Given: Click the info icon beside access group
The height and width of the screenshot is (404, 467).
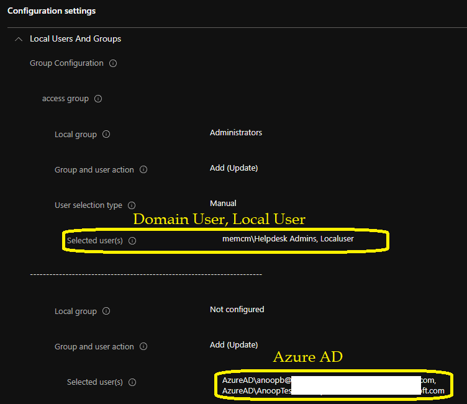Looking at the screenshot, I should tap(98, 99).
